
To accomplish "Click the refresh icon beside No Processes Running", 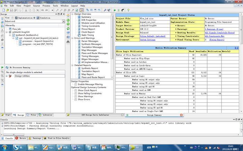I will [x=7, y=67].
